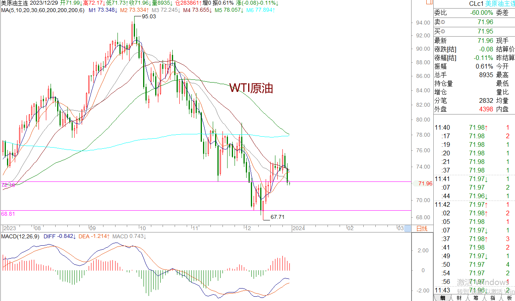Click the MA(5,10,20,30,60,200,200,200,6) indicator label
Image resolution: width=515 pixels, height=301 pixels.
[43, 10]
